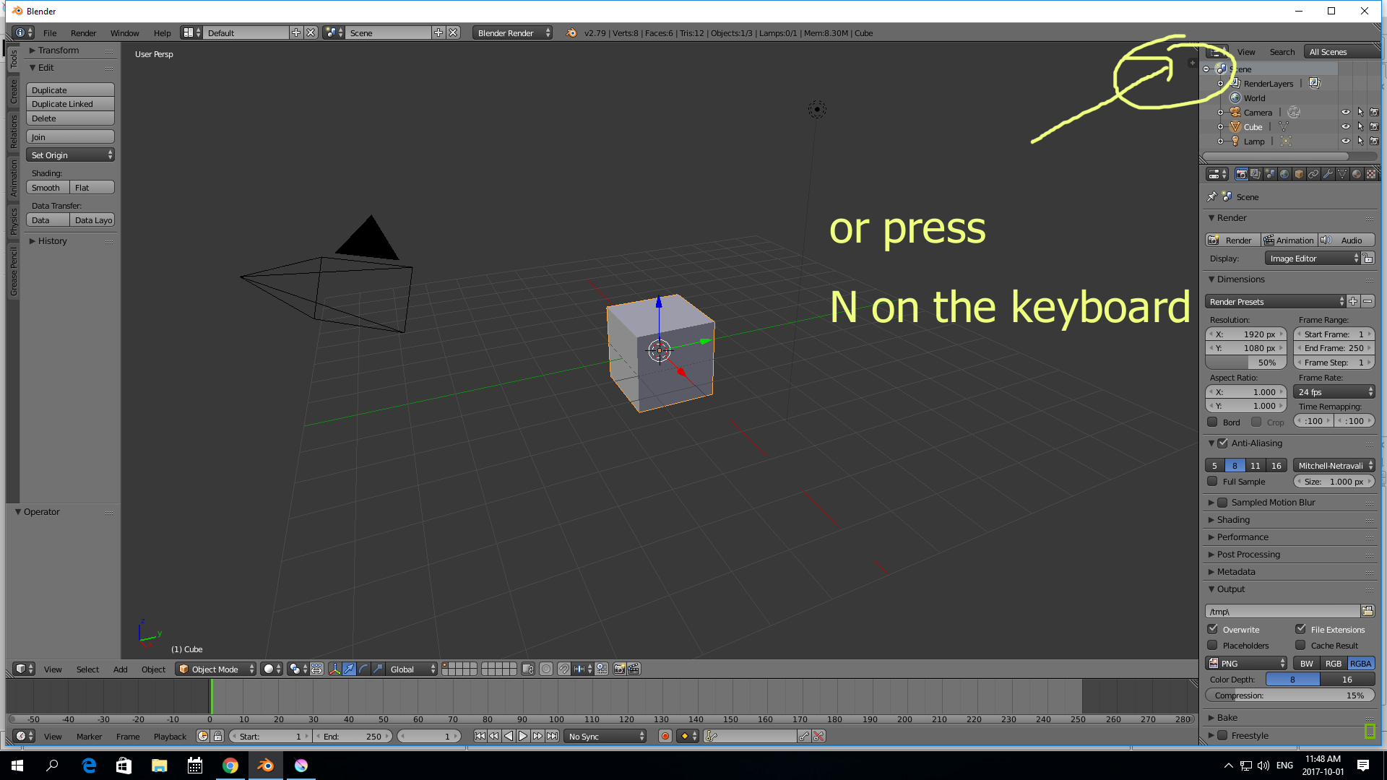Select the View menu in 3D viewport
Screen dimensions: 1387x780
tap(53, 669)
